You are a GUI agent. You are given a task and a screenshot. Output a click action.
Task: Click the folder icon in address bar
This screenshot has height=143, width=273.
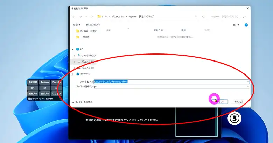(x=99, y=16)
